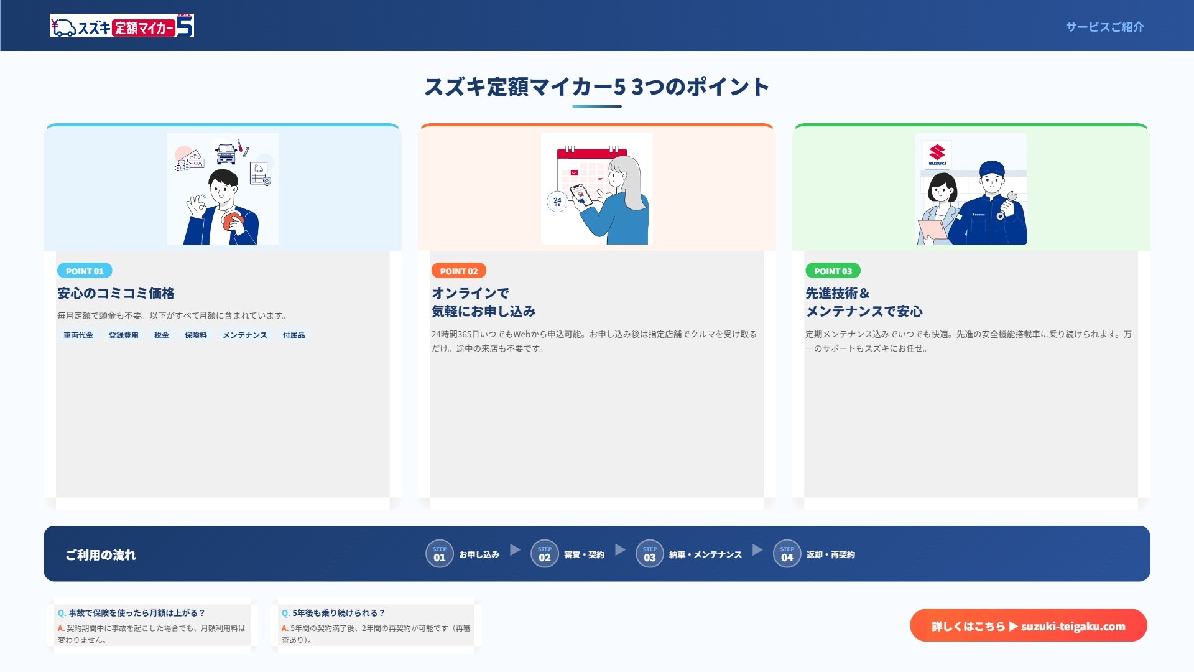The height and width of the screenshot is (672, 1194).
Task: Click the STEP 02 circle icon
Action: pos(545,554)
